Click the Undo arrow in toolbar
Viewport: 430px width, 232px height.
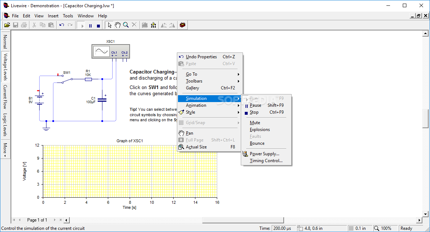(62, 25)
